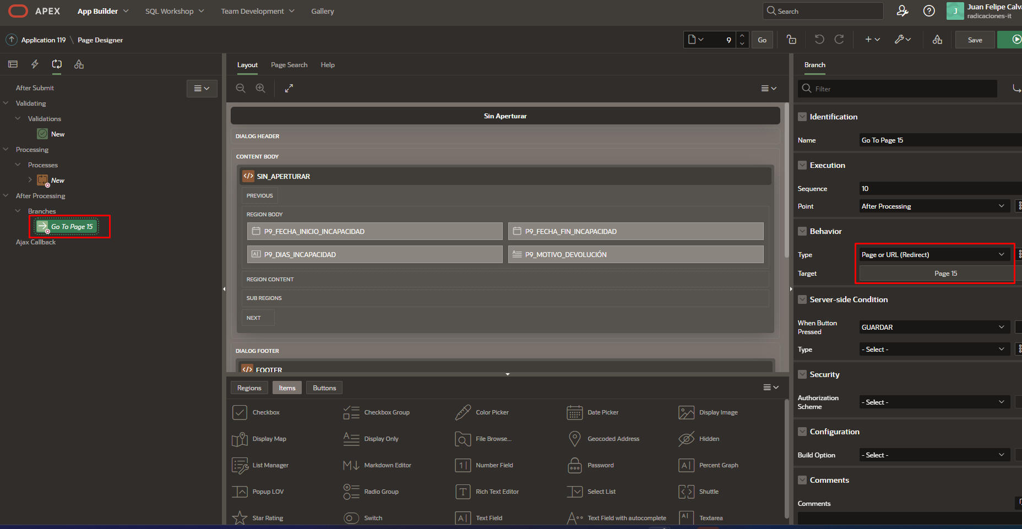Select the Buttons gallery tab

[324, 388]
